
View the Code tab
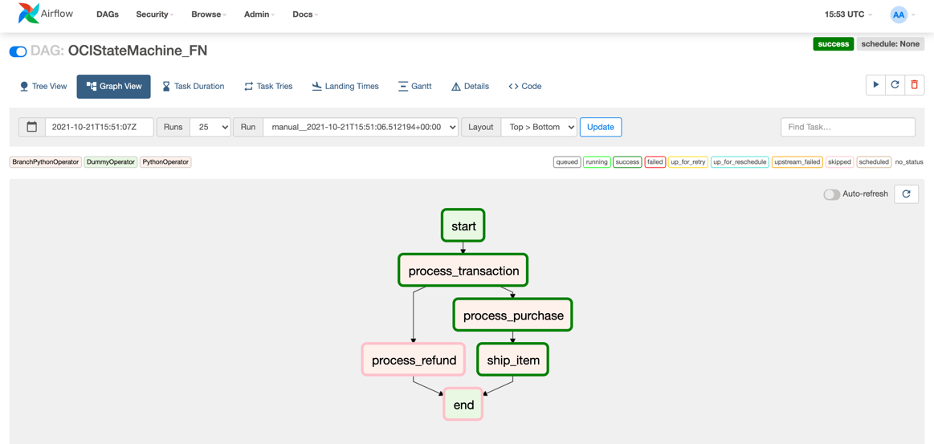(x=524, y=86)
